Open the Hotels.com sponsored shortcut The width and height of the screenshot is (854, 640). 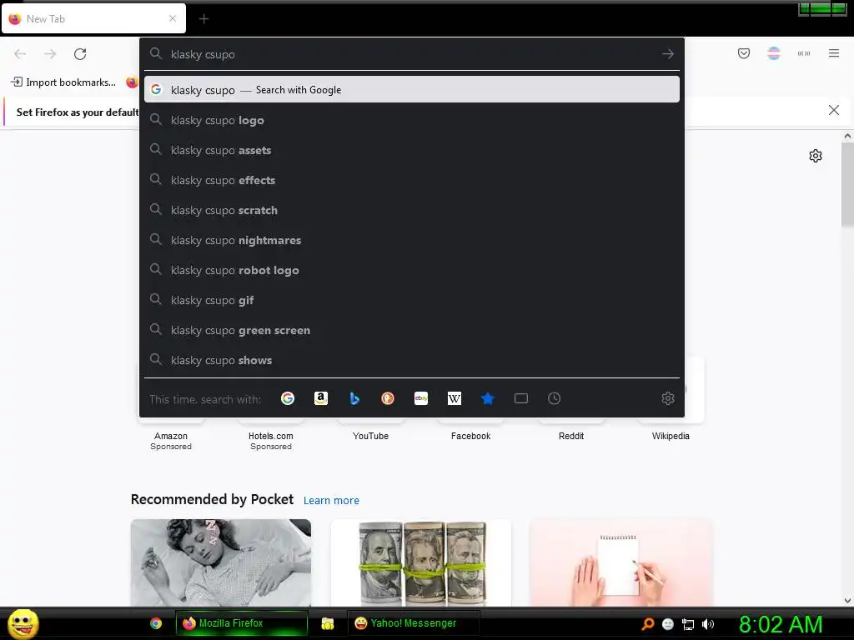point(271,435)
